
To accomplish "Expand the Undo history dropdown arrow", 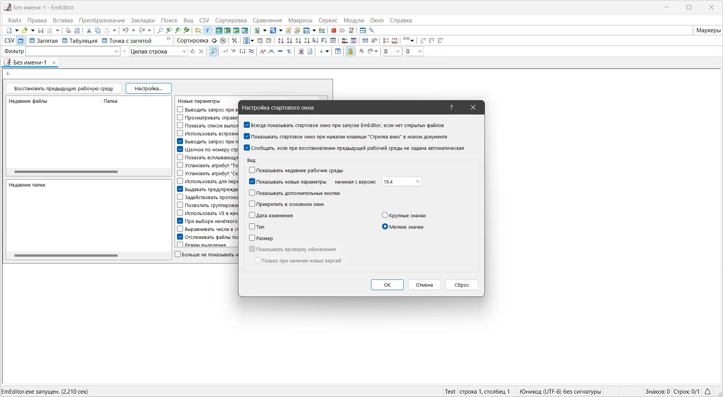I will (133, 30).
